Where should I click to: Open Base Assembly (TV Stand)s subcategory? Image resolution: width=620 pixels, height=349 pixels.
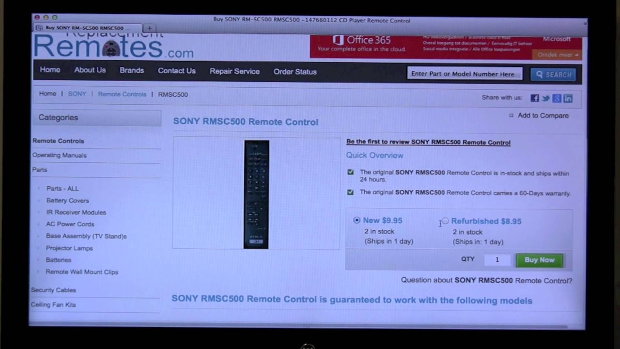86,237
